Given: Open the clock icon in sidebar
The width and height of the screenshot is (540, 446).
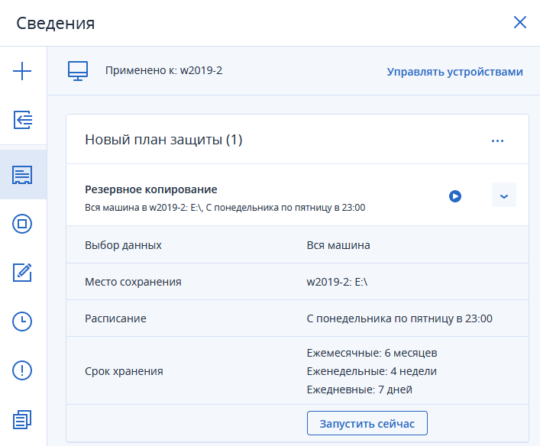Looking at the screenshot, I should point(22,322).
